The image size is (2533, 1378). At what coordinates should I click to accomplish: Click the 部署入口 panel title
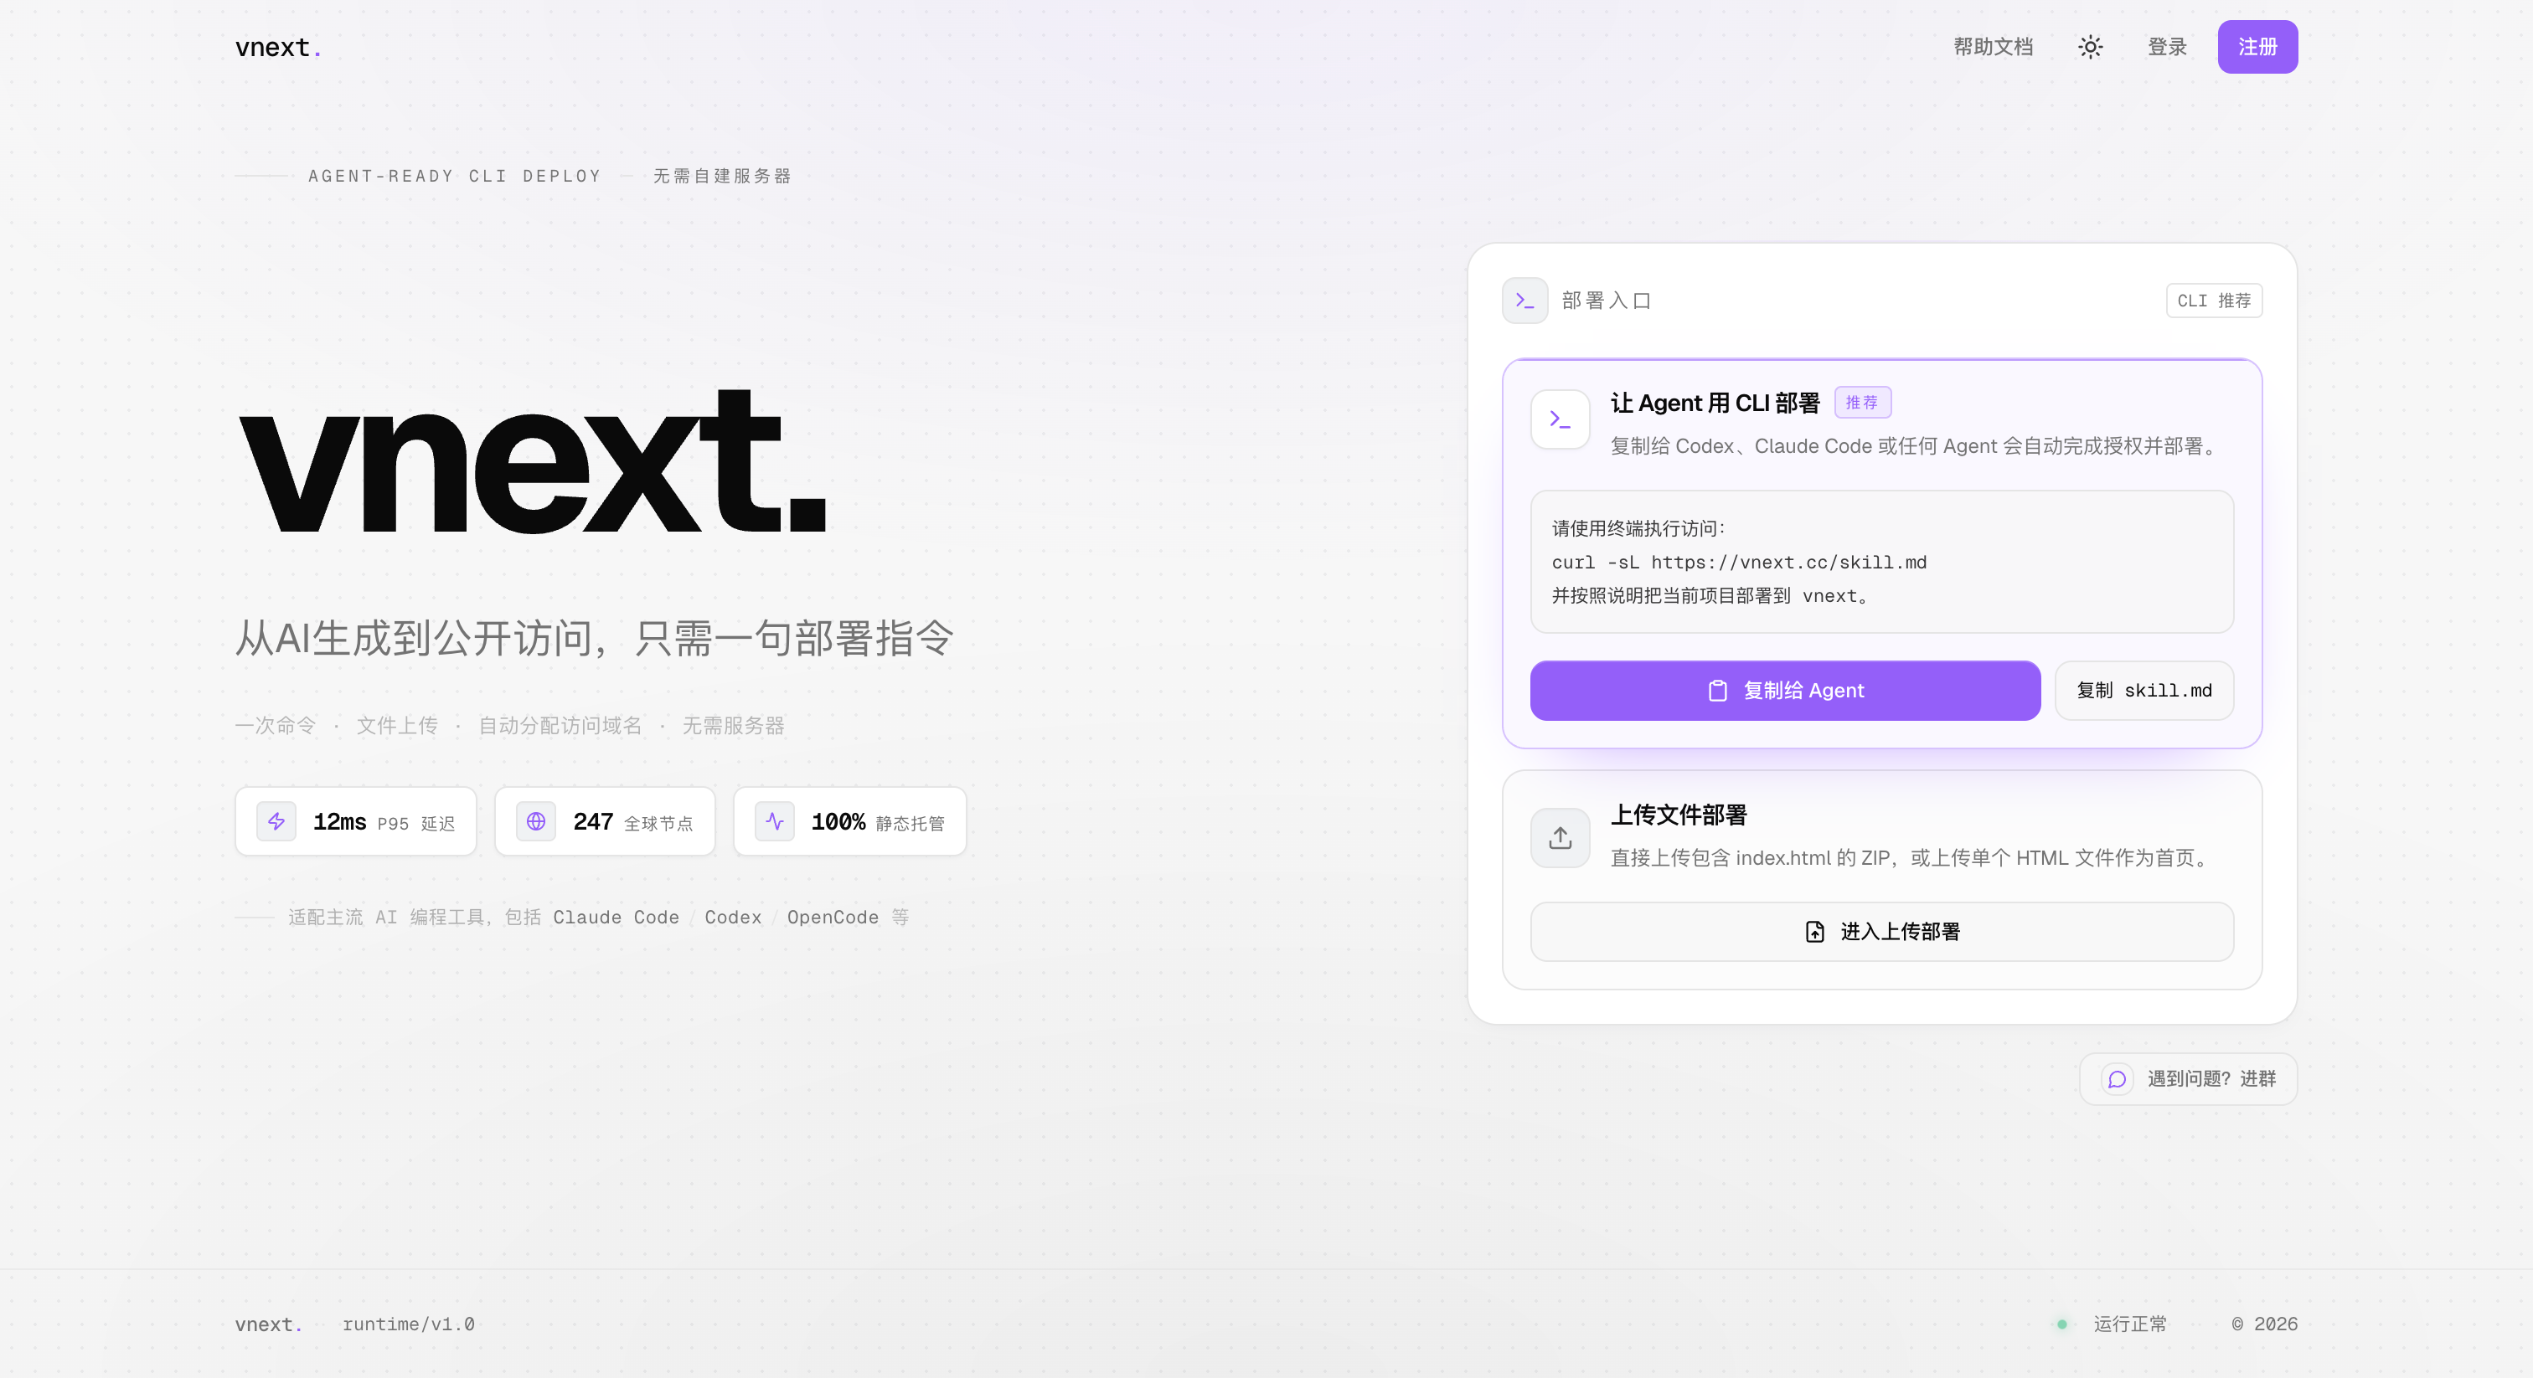[x=1607, y=301]
